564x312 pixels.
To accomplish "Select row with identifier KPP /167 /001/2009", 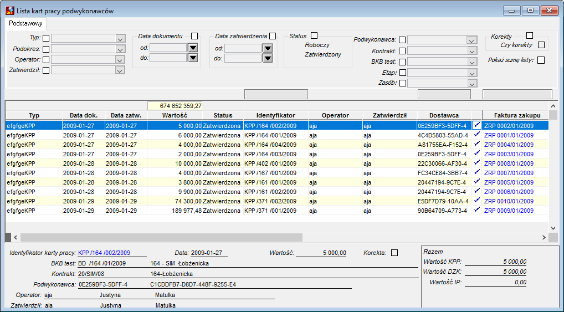I will tap(277, 173).
